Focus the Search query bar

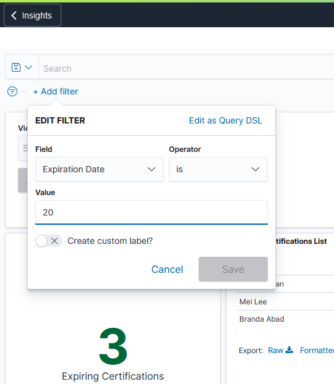tap(187, 69)
